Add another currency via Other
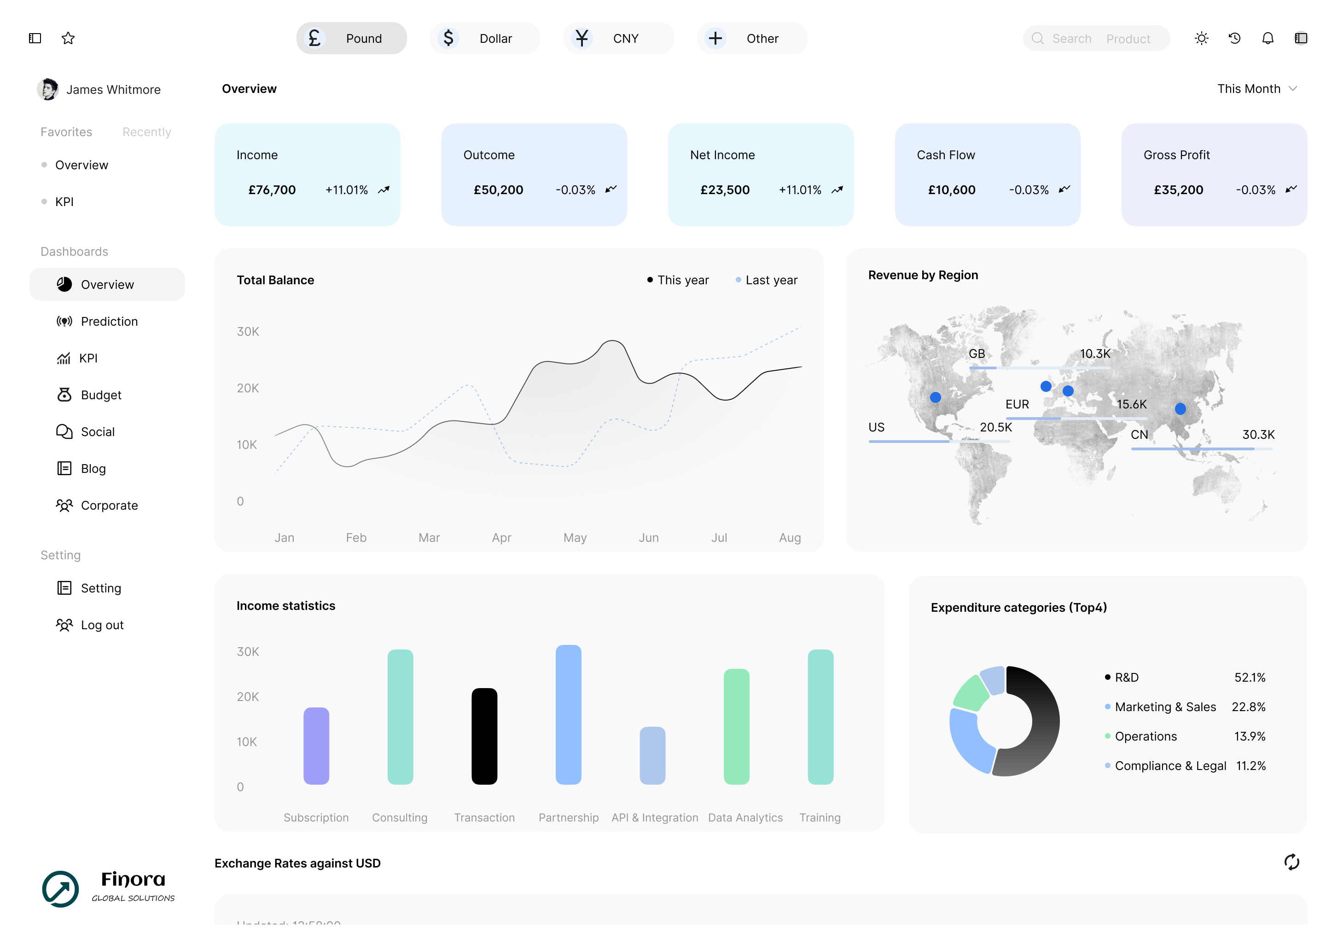The image size is (1326, 942). 751,38
